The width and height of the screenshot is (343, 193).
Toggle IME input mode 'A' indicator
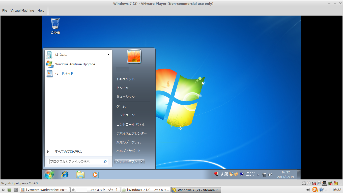point(222,174)
